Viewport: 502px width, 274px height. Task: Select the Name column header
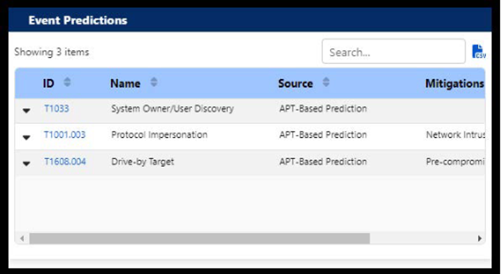point(125,84)
